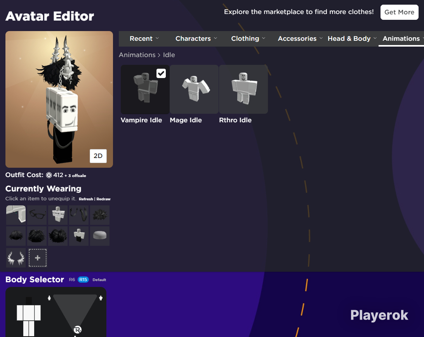The height and width of the screenshot is (337, 424).
Task: Click the dashed plus slot to add an item
Action: point(38,258)
